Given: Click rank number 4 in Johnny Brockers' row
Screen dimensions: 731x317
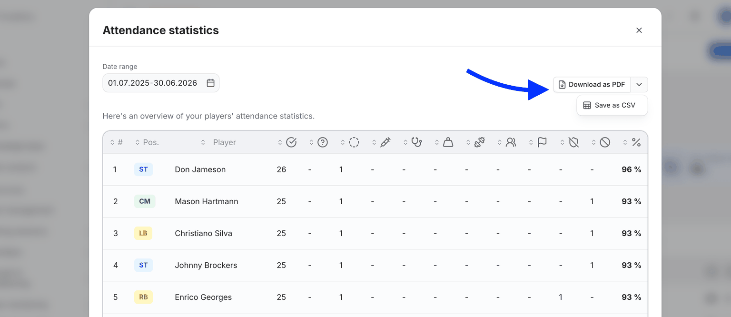Looking at the screenshot, I should click(116, 265).
